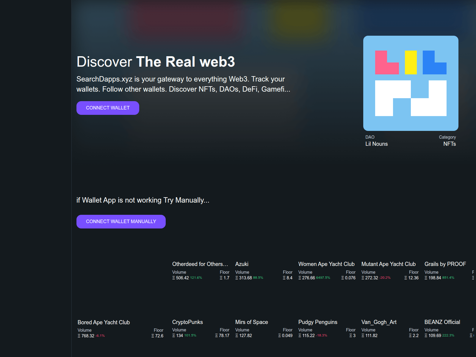Open the Lil Nouns DAO card image
476x357 pixels.
pos(411,83)
